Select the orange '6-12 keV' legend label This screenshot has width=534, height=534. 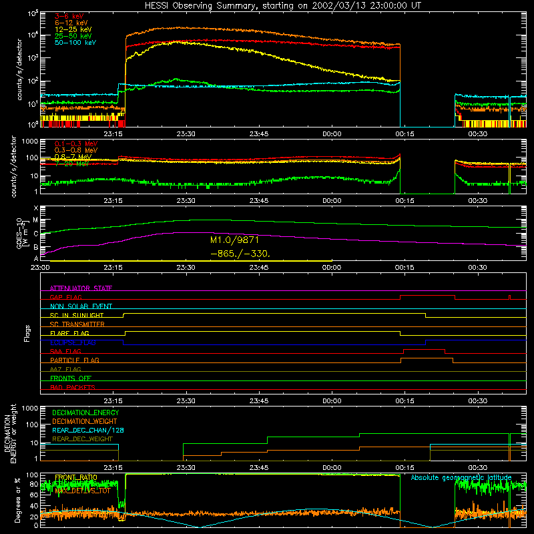coord(71,23)
